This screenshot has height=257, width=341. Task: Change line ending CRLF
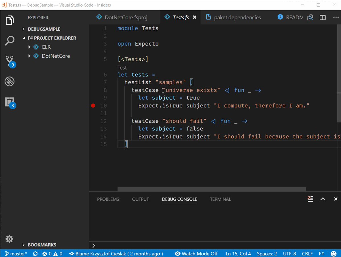pyautogui.click(x=307, y=254)
